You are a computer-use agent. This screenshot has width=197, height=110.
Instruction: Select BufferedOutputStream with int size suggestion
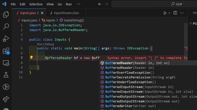(148, 97)
